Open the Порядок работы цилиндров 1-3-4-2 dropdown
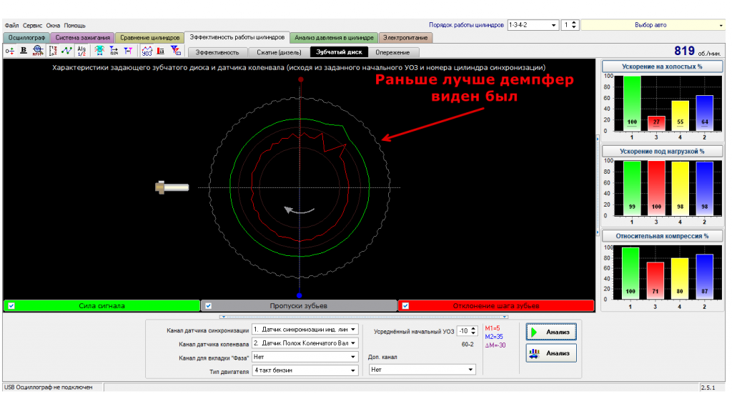The width and height of the screenshot is (732, 394). (x=533, y=25)
